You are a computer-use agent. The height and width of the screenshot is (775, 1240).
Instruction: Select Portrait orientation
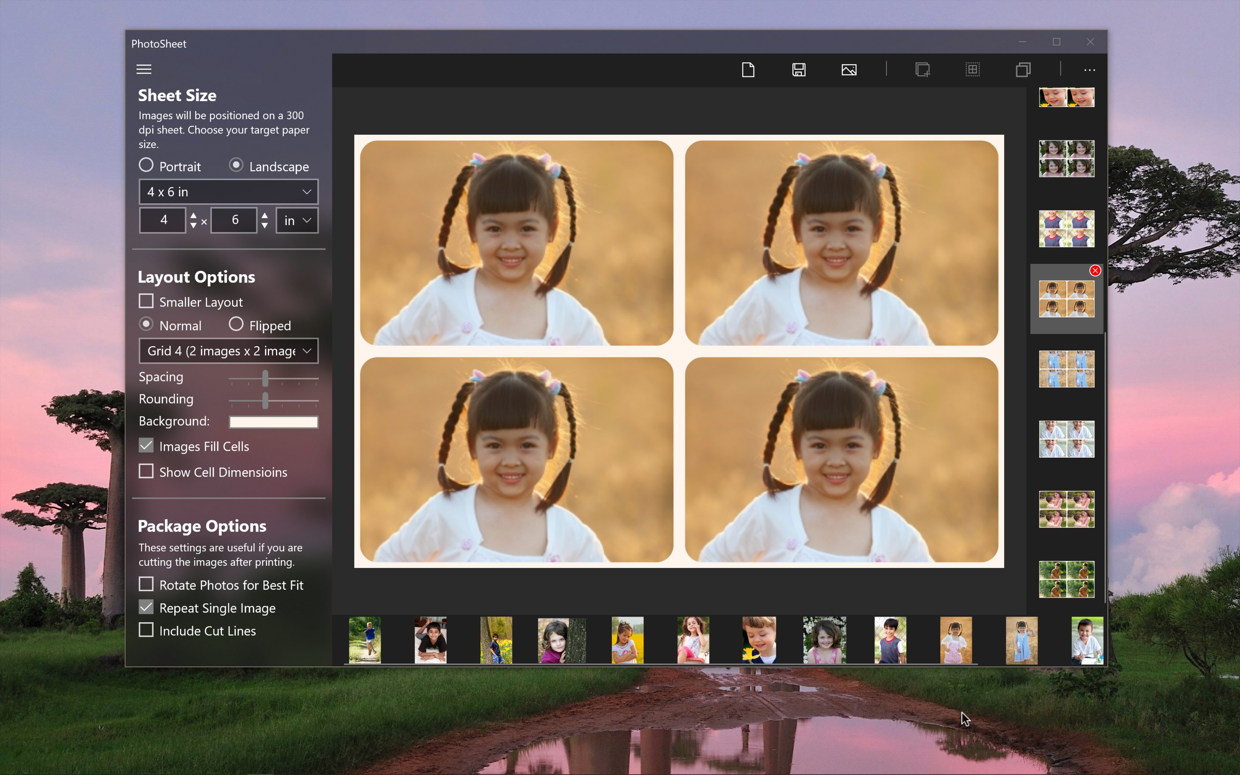(146, 165)
